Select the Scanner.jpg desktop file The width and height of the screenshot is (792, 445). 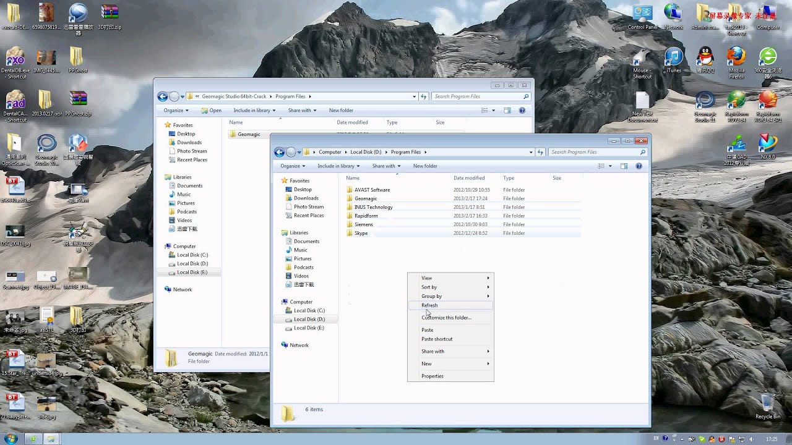15,279
